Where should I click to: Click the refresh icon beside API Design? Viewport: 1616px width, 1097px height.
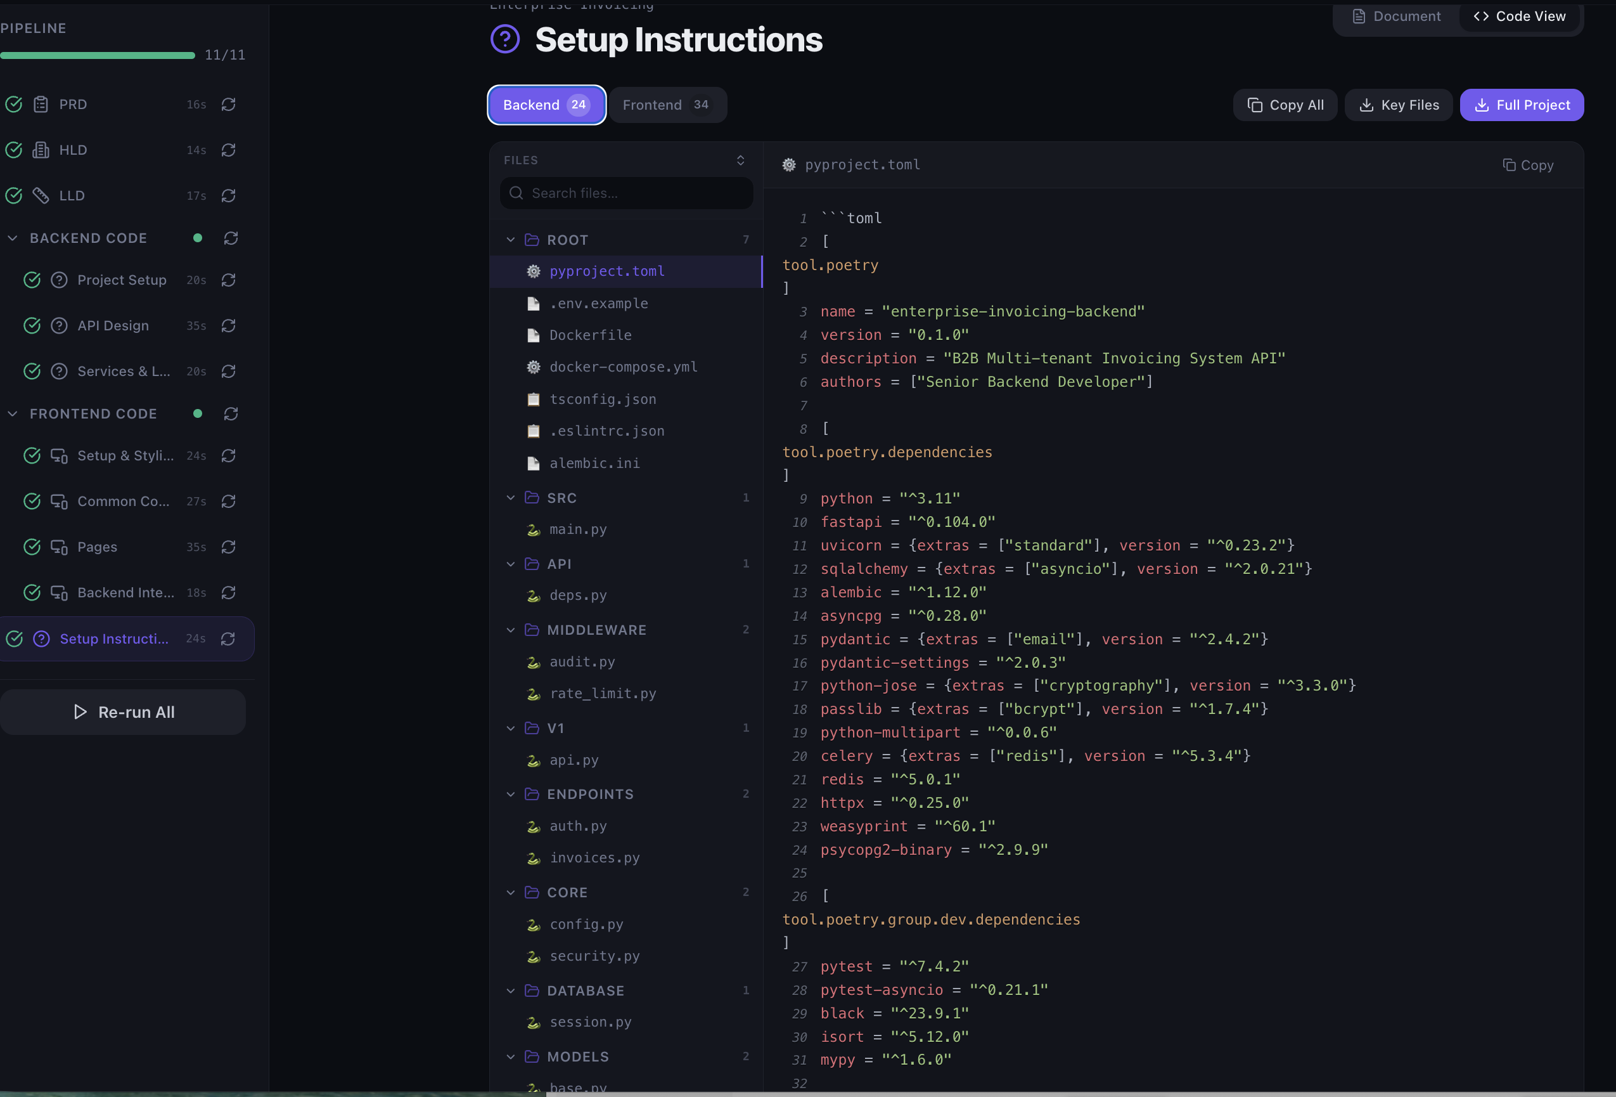(229, 325)
